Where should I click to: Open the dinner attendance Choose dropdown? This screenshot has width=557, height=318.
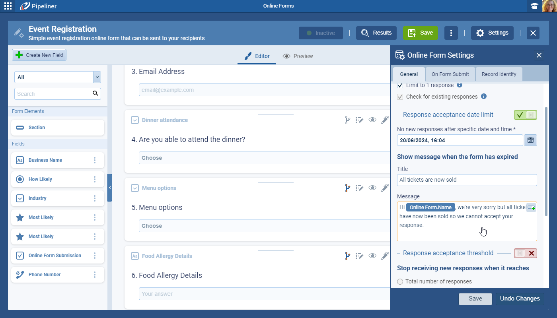pyautogui.click(x=263, y=158)
